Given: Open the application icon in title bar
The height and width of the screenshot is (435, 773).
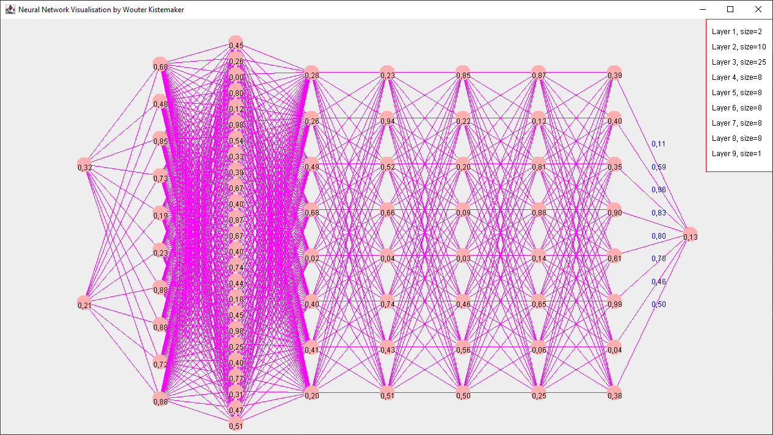Looking at the screenshot, I should pos(10,10).
